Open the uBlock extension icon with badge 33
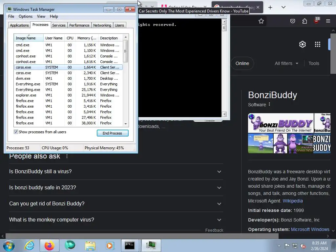This screenshot has height=252, width=336. click(x=317, y=21)
